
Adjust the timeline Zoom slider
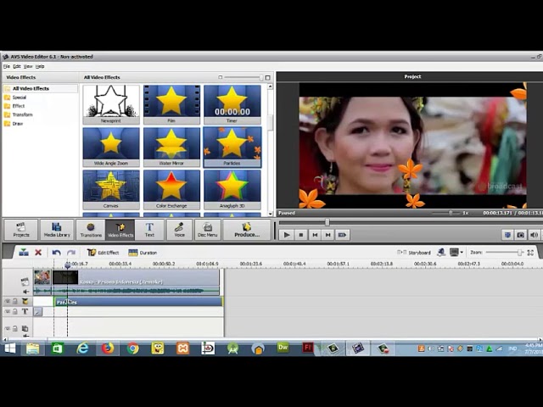[x=519, y=253]
